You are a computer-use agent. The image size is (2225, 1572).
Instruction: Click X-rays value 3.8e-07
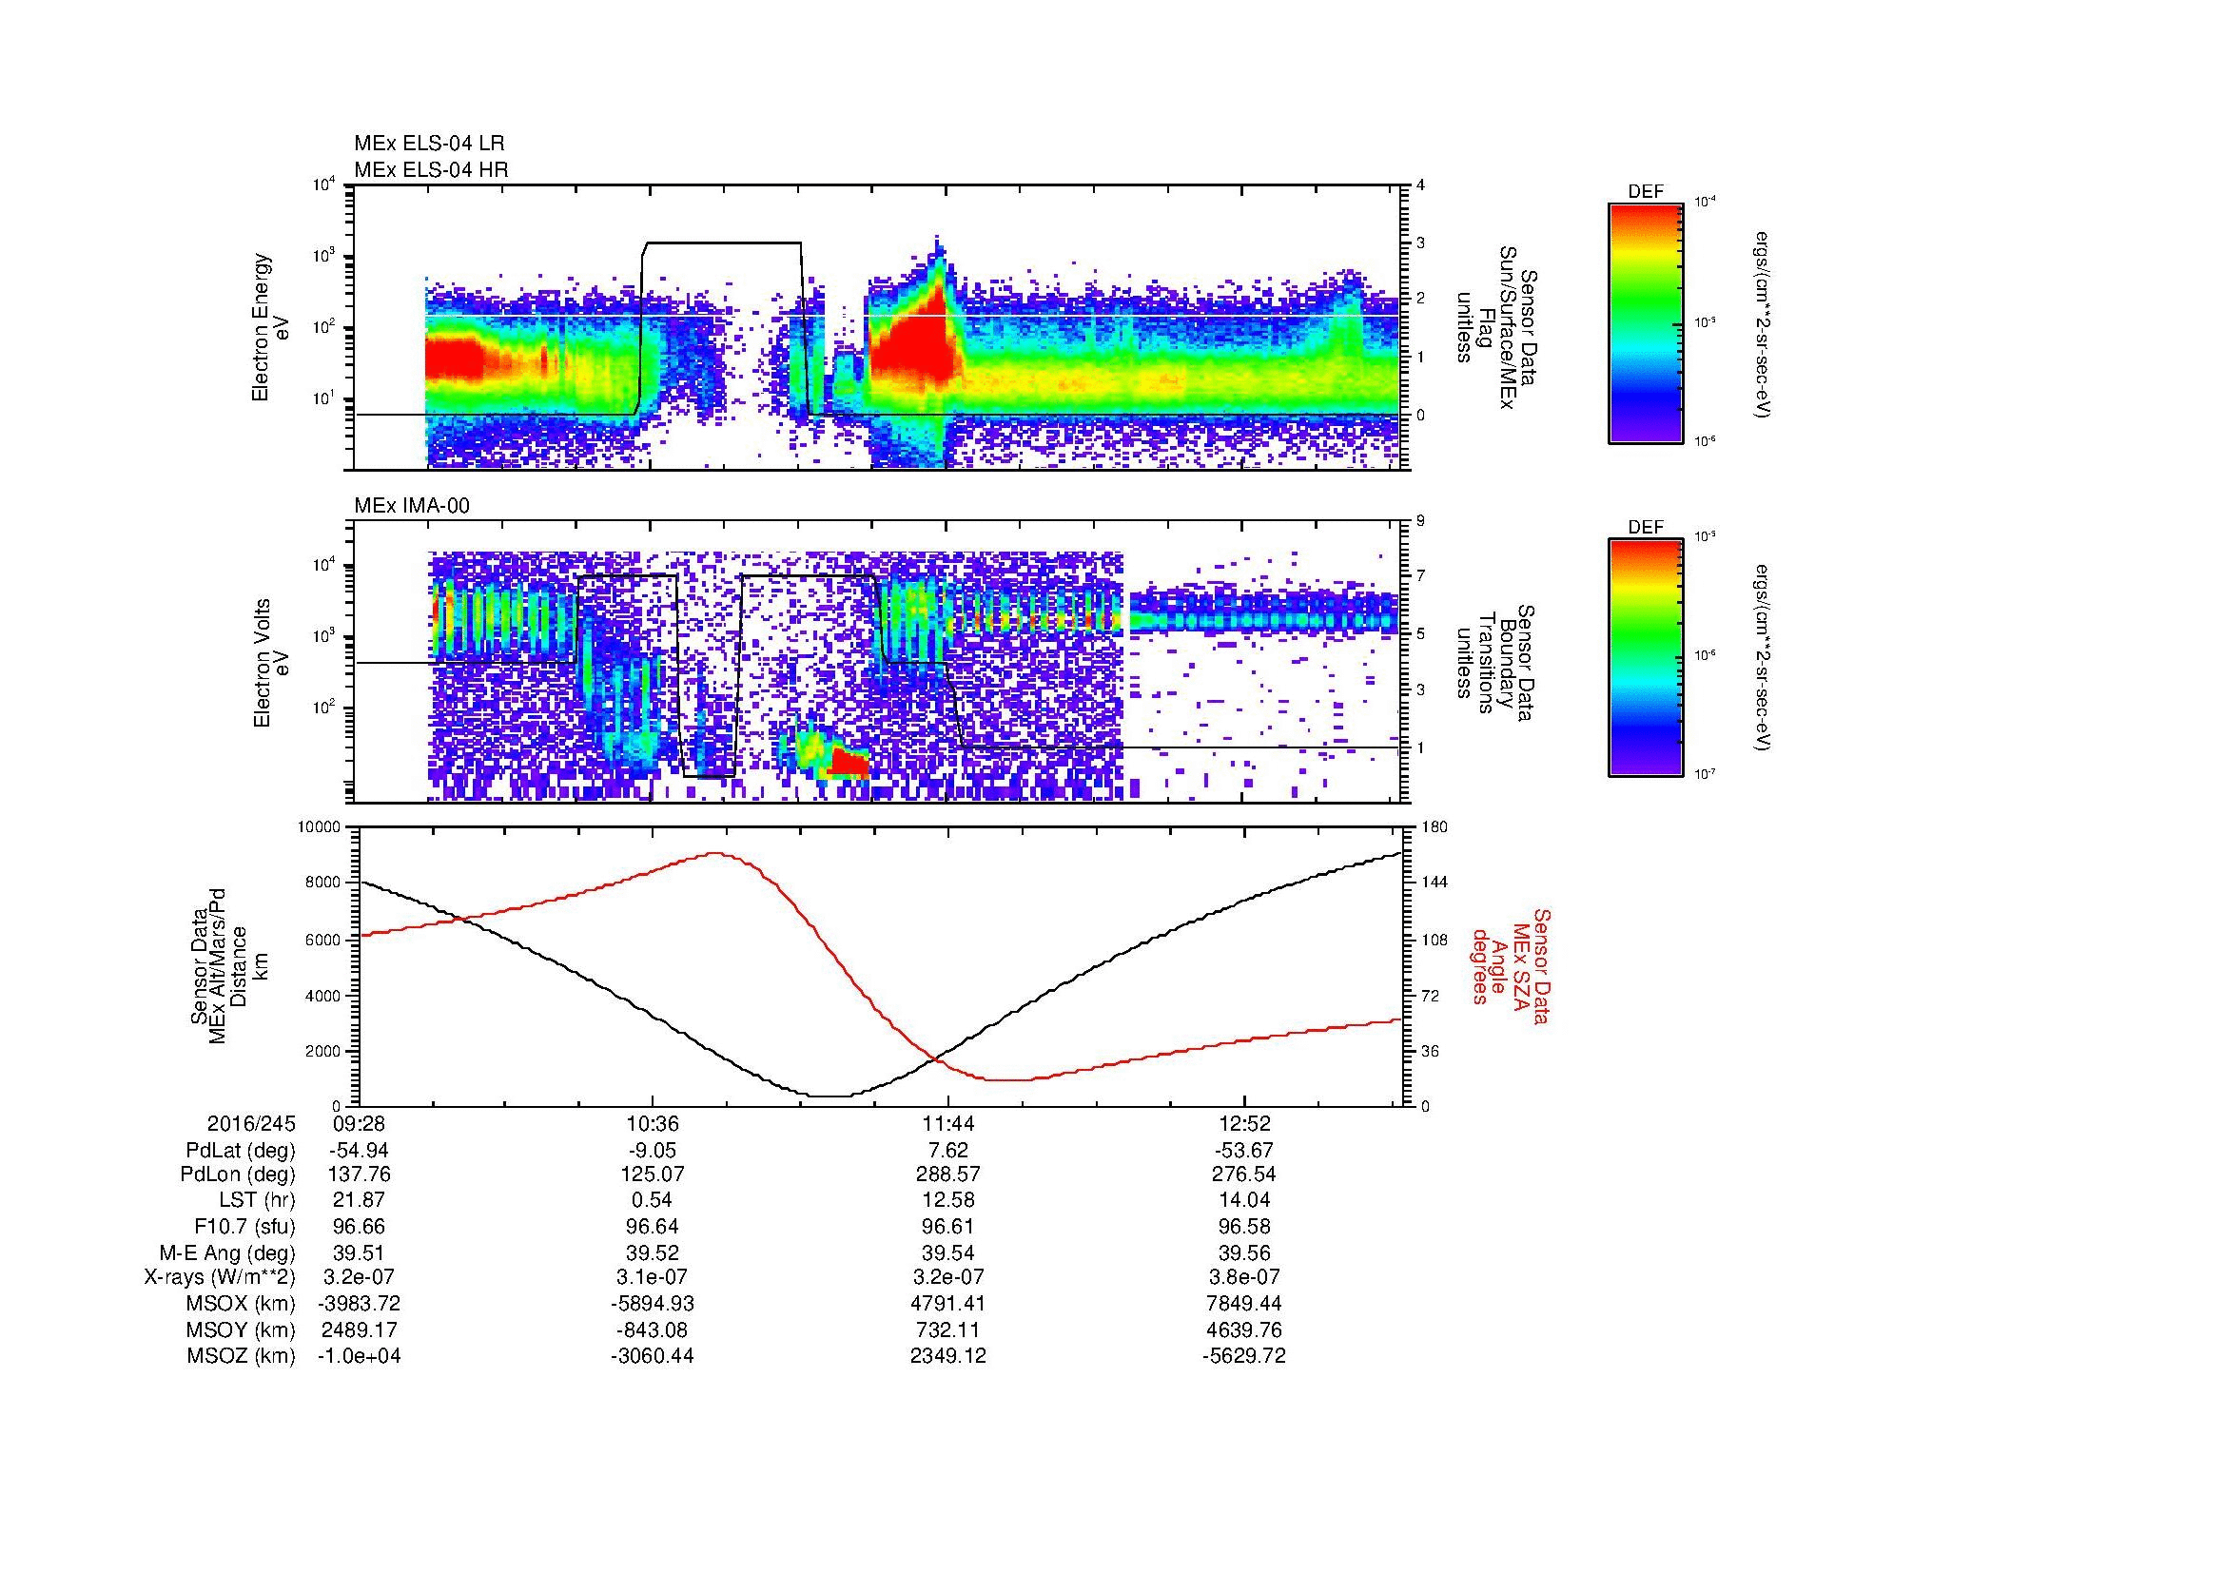pos(1243,1277)
